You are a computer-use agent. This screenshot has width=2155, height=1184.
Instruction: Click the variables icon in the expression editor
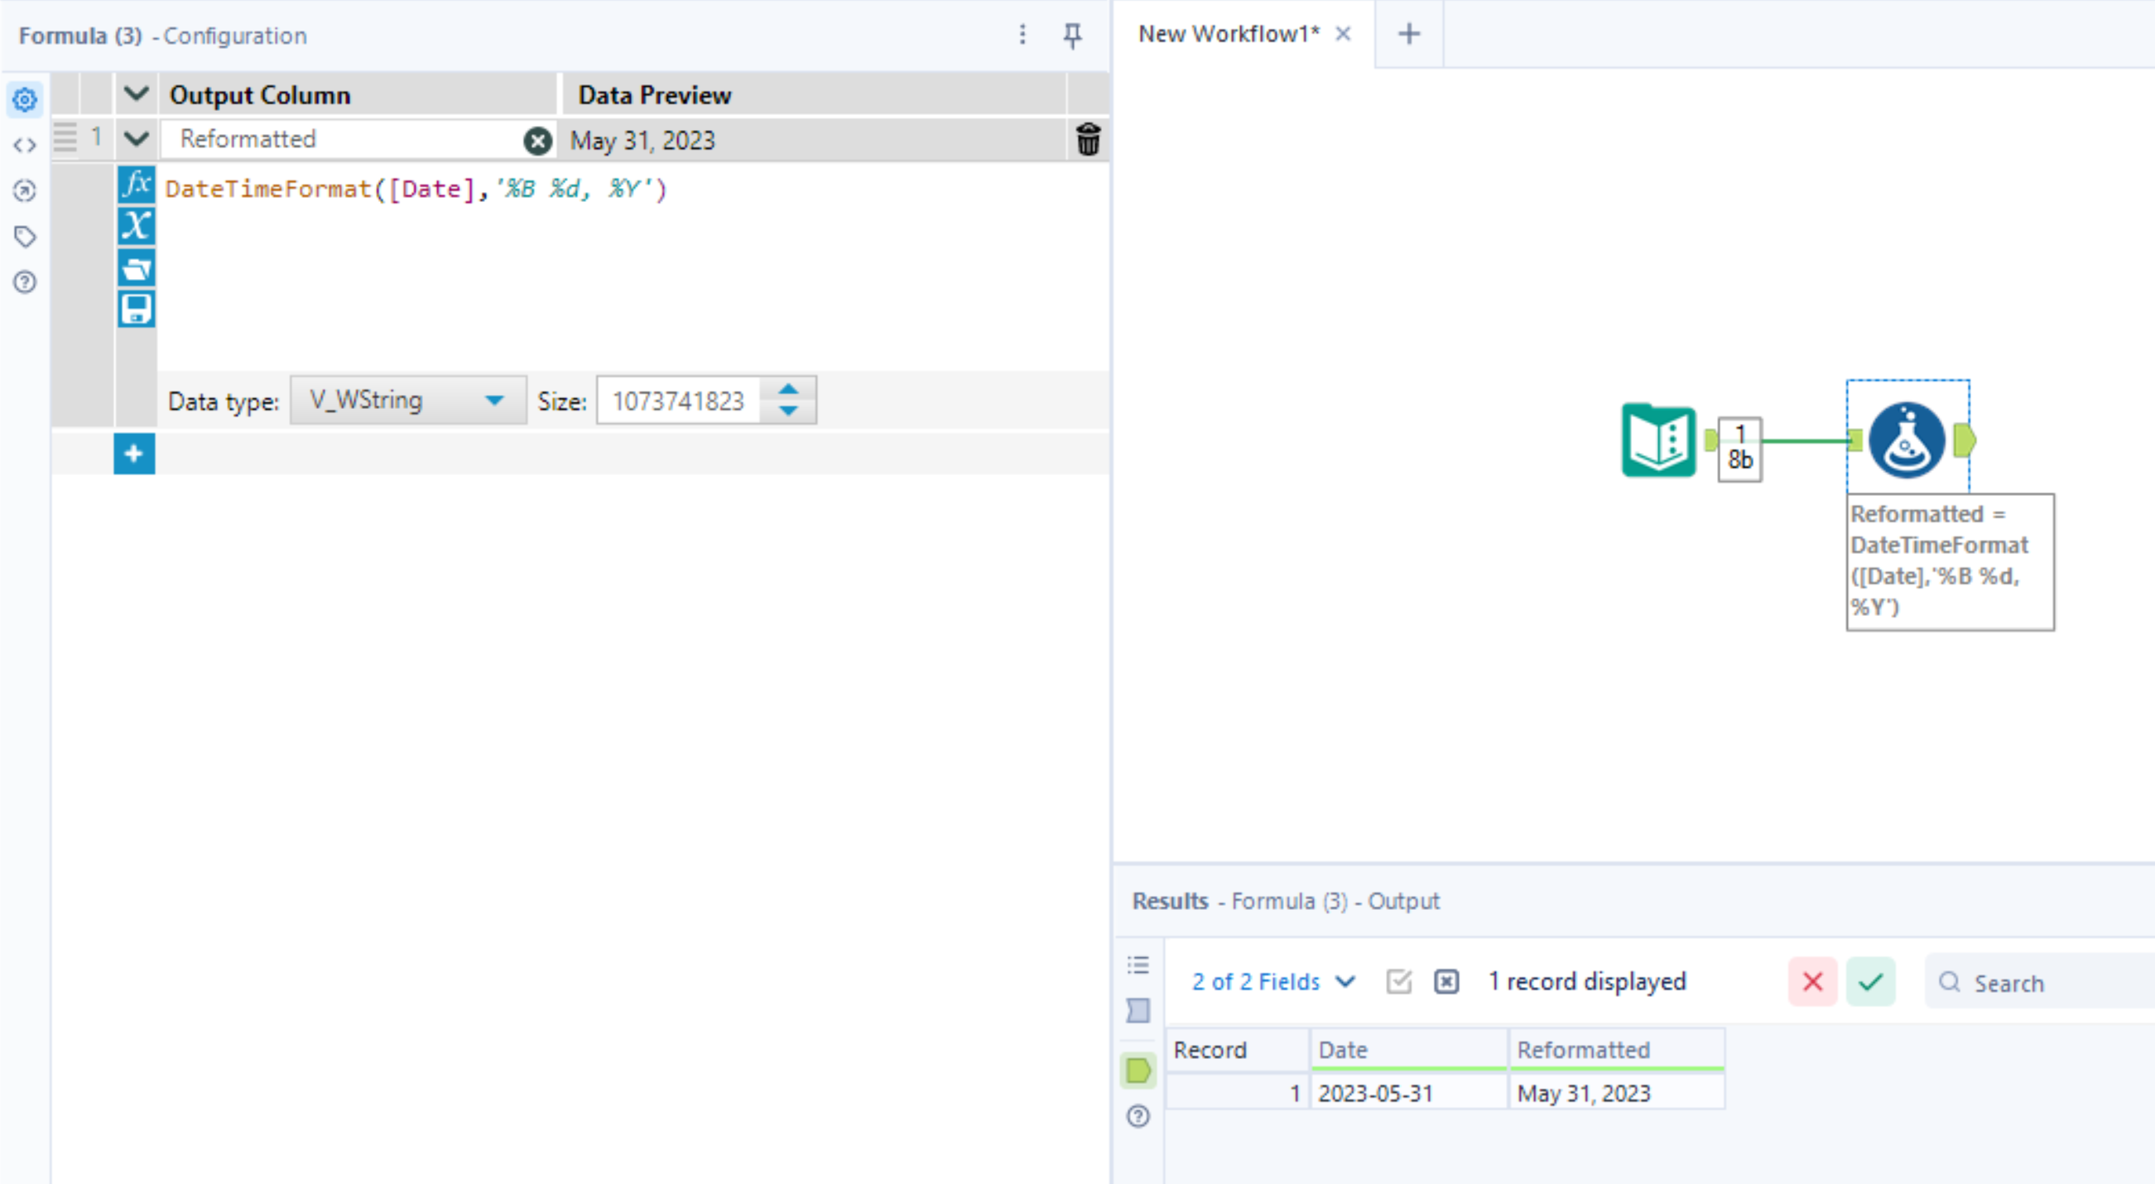(x=137, y=226)
